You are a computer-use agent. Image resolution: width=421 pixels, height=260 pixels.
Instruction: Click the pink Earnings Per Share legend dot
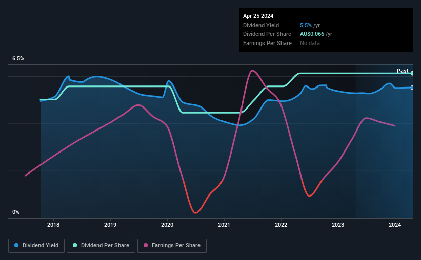point(146,245)
